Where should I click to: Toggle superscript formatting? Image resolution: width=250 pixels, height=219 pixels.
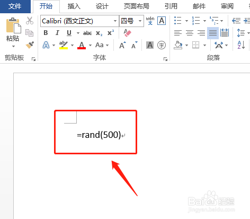(x=111, y=32)
